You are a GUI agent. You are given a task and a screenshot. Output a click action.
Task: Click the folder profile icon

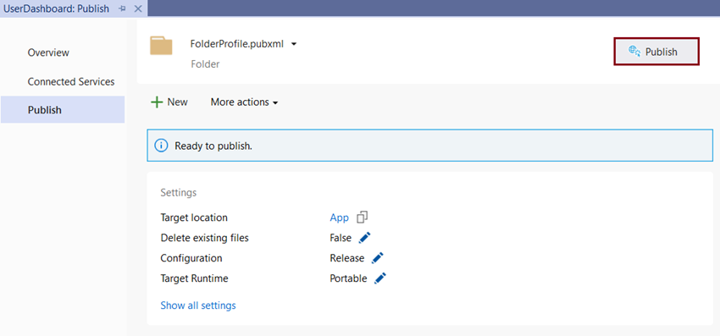point(161,46)
